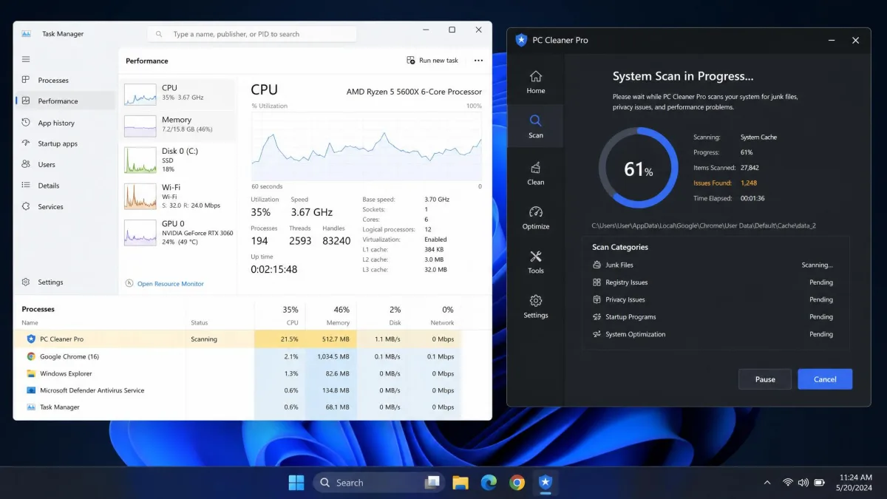The width and height of the screenshot is (887, 499).
Task: Select the Scan magnifier icon in PC Cleaner Pro
Action: 536,120
